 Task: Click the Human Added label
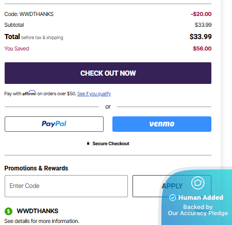[x=201, y=198]
